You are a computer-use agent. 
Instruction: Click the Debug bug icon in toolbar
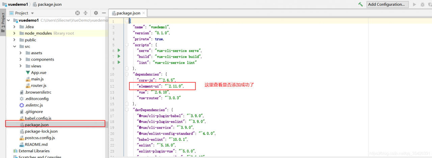coord(423,4)
